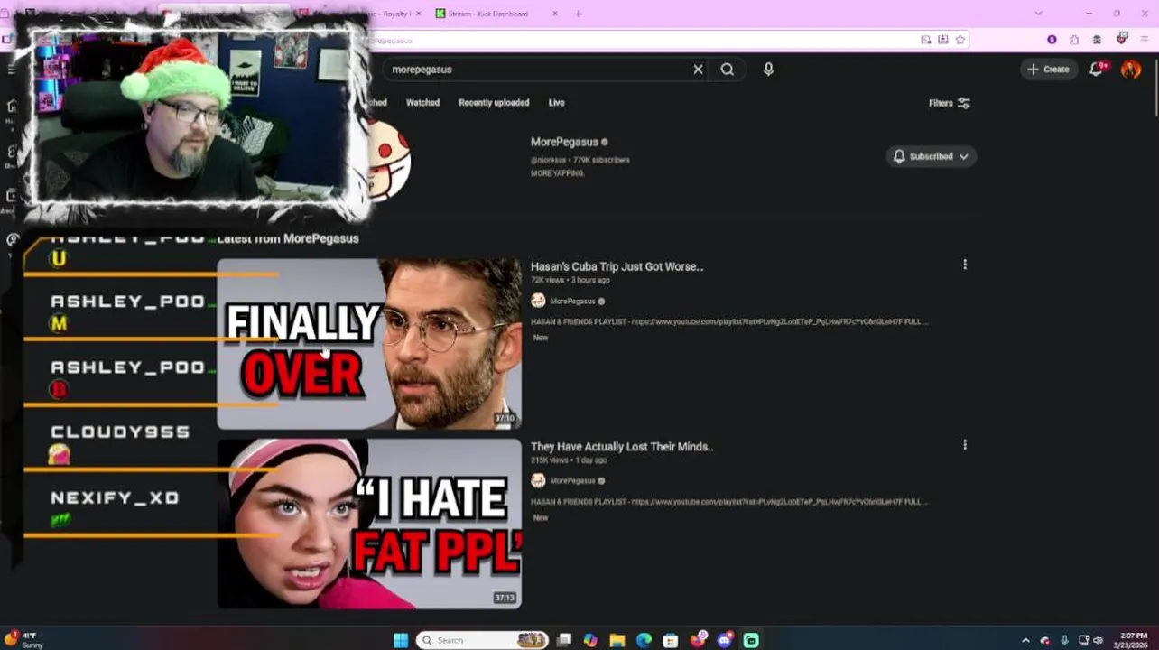The height and width of the screenshot is (650, 1159).
Task: Open the account avatar menu
Action: (1131, 69)
